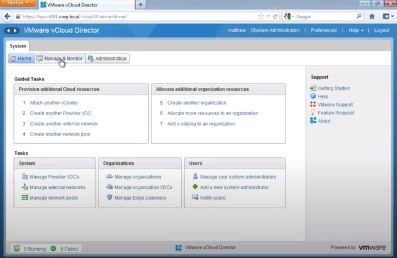Click the Manage Edge Gateways shield icon
397x258 pixels.
[x=110, y=197]
